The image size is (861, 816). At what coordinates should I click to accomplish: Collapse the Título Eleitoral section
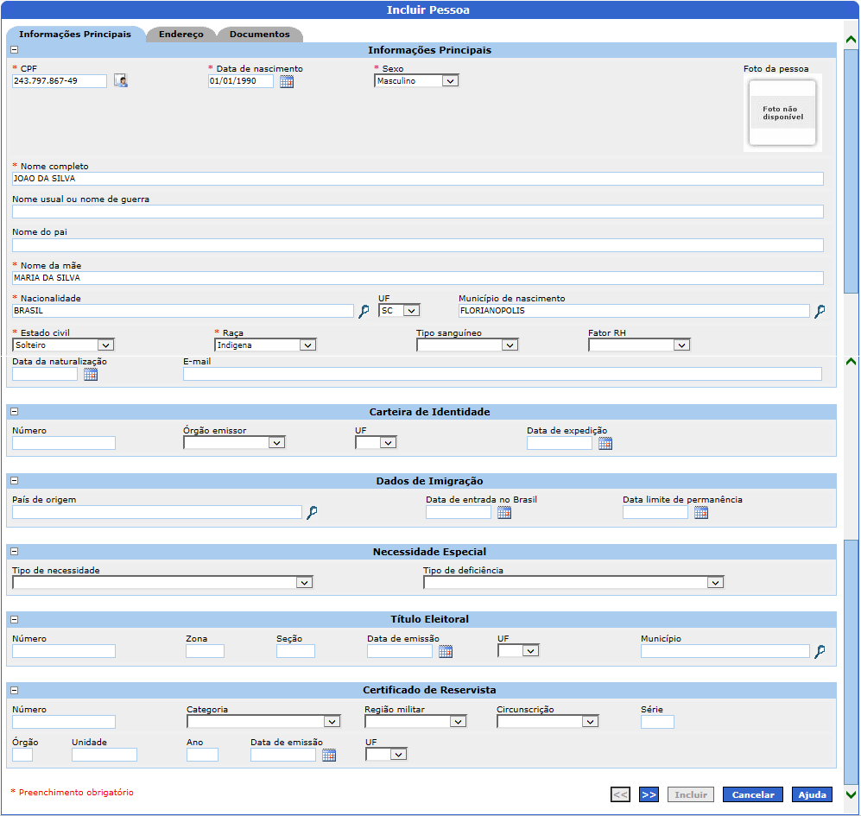click(x=14, y=619)
